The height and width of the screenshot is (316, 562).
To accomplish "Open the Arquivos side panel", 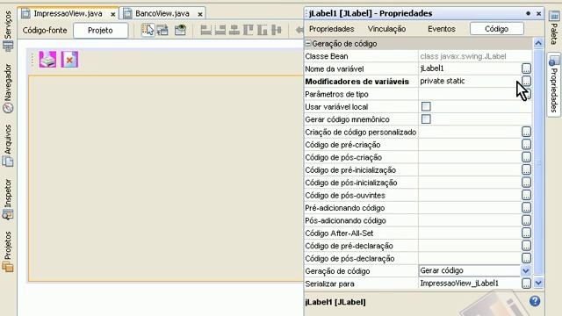I will coord(8,145).
